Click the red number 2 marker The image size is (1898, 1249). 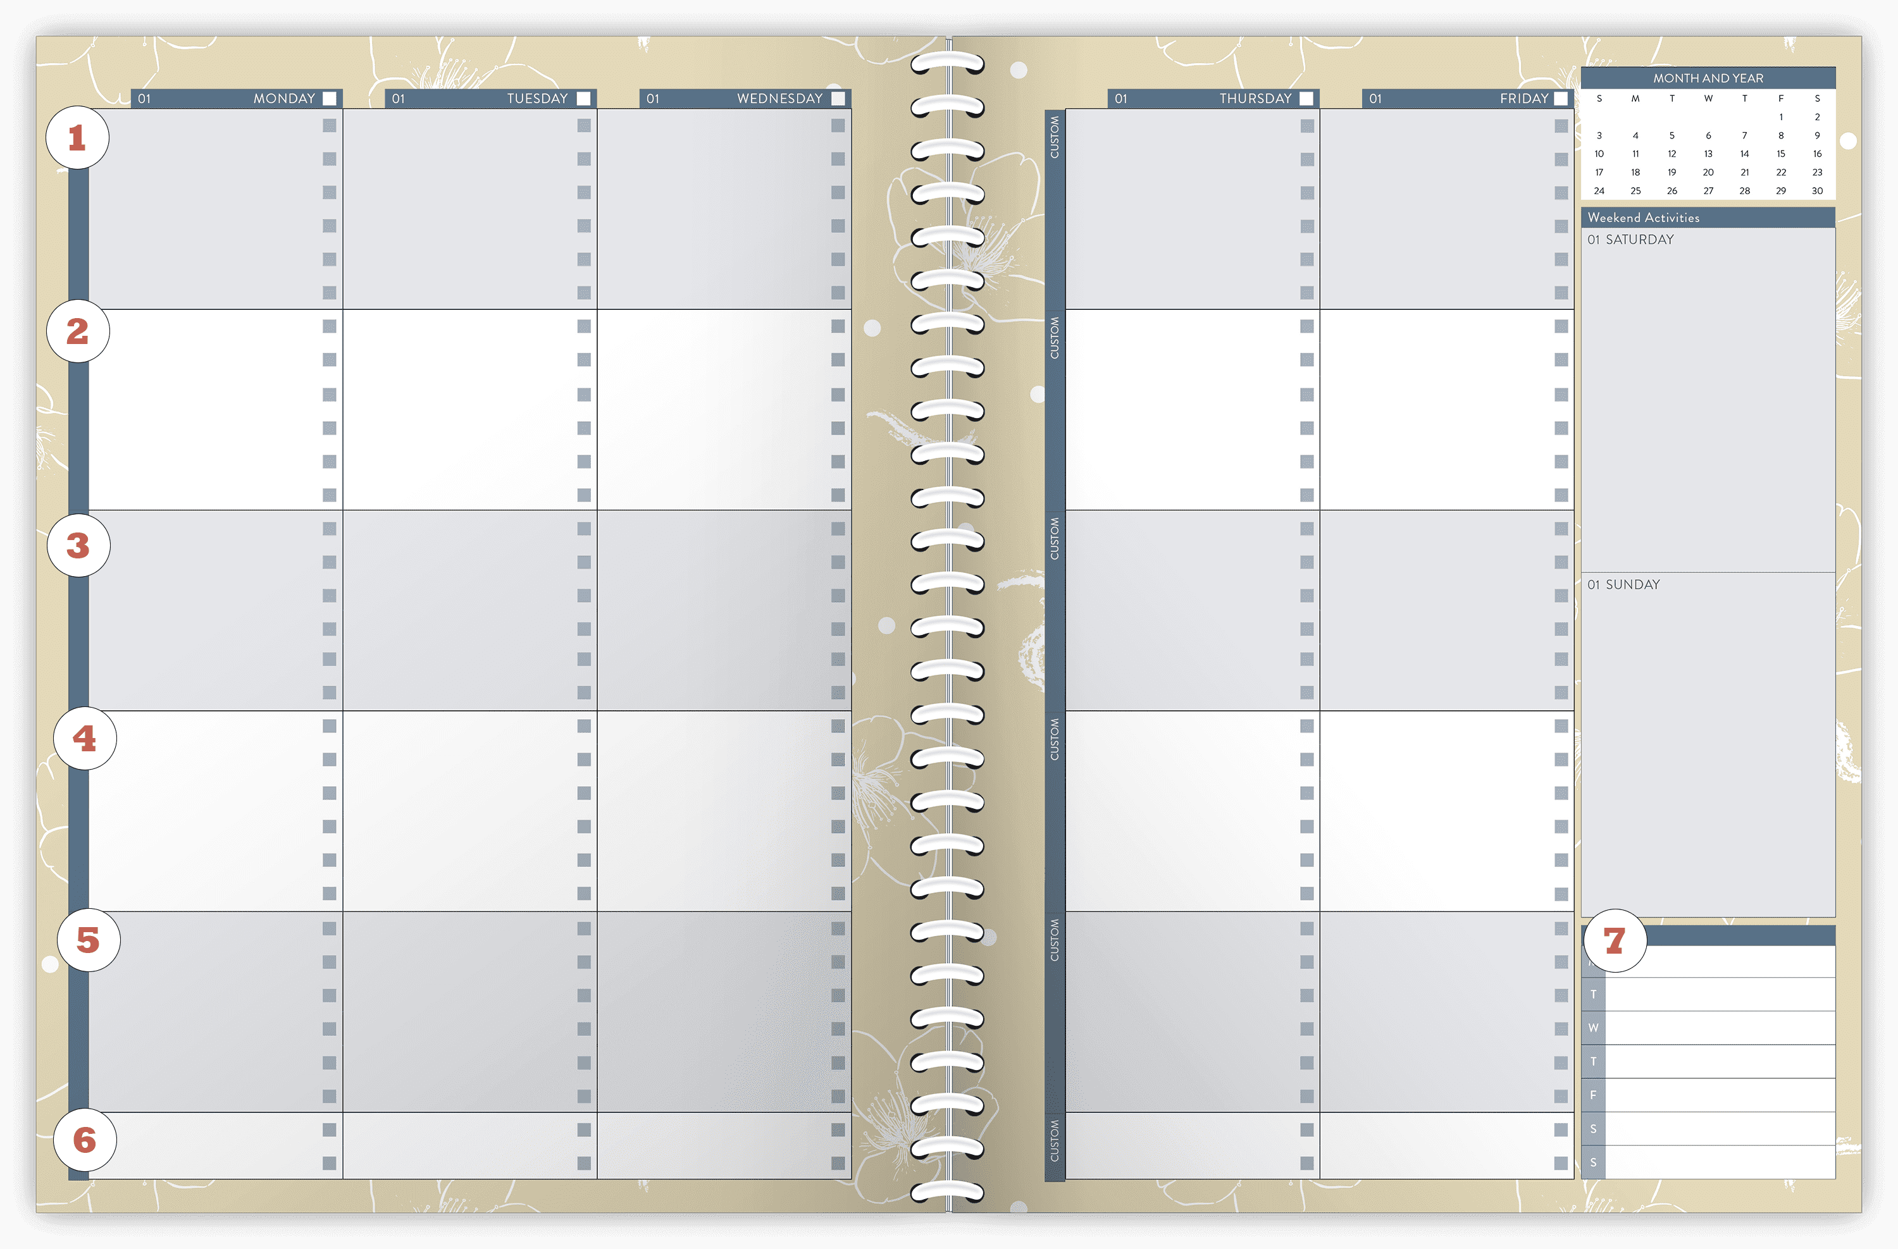[77, 331]
